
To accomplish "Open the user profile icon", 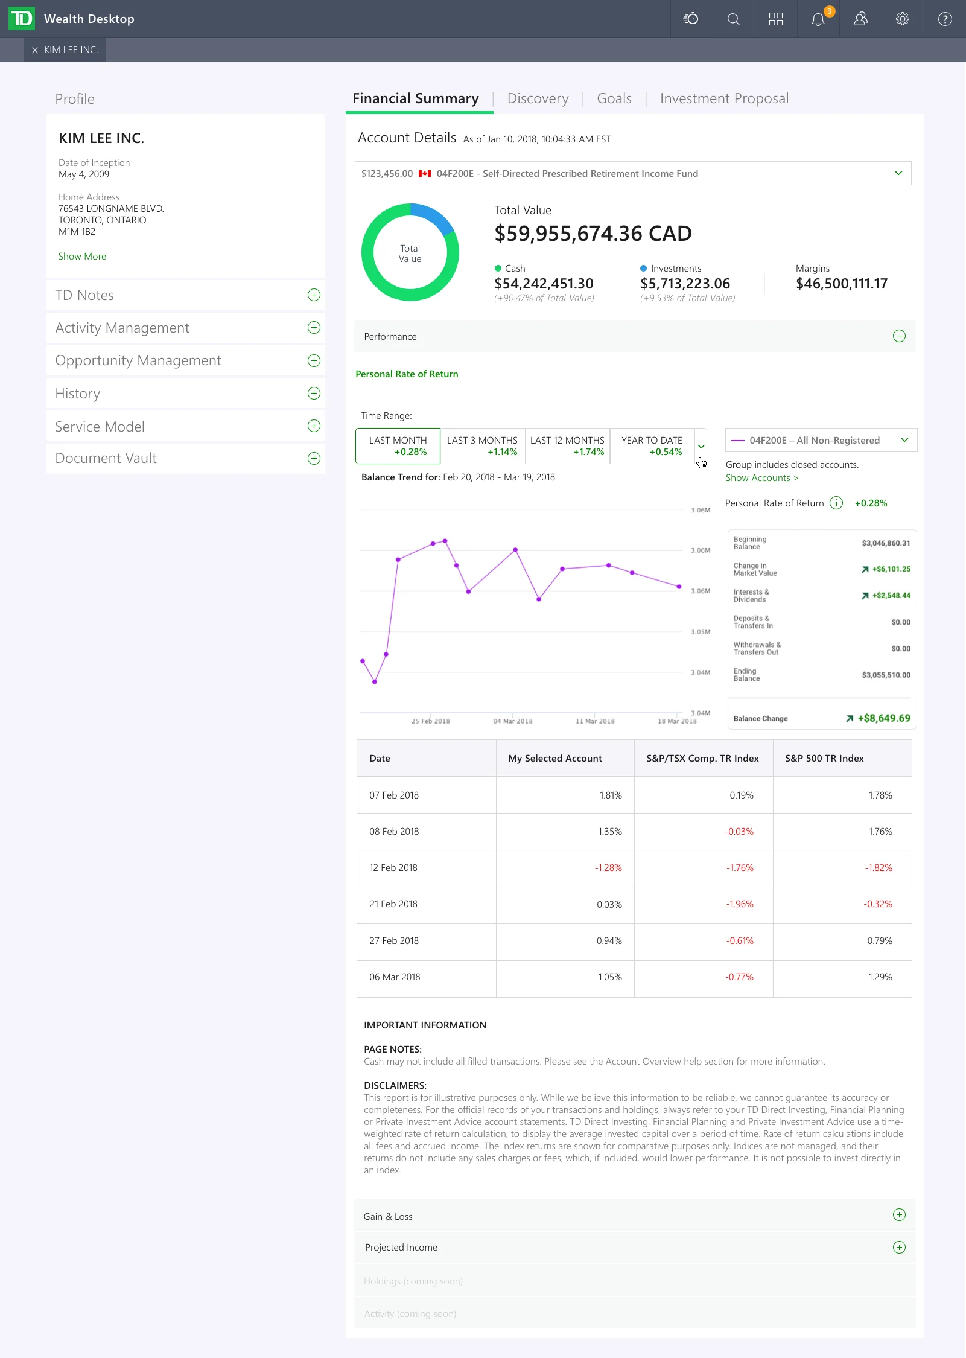I will (860, 19).
